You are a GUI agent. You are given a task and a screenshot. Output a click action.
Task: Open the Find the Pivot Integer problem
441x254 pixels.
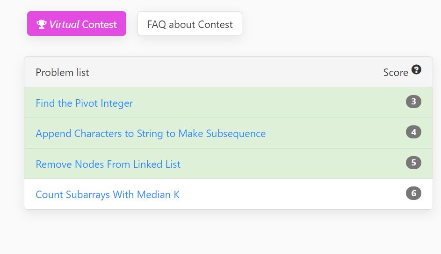pyautogui.click(x=84, y=103)
